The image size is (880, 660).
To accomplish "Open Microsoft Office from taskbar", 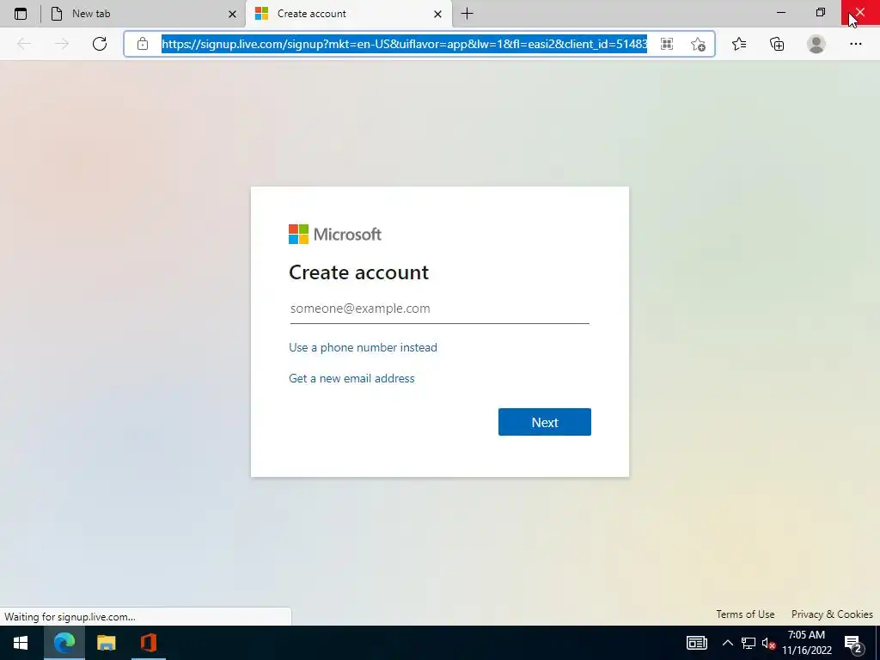I will 148,643.
